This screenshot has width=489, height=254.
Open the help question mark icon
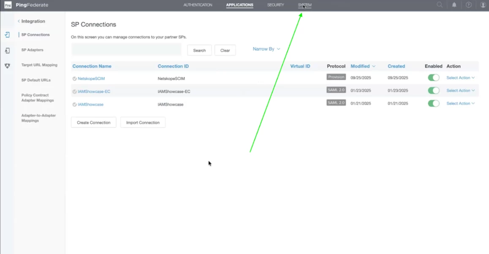tap(468, 5)
